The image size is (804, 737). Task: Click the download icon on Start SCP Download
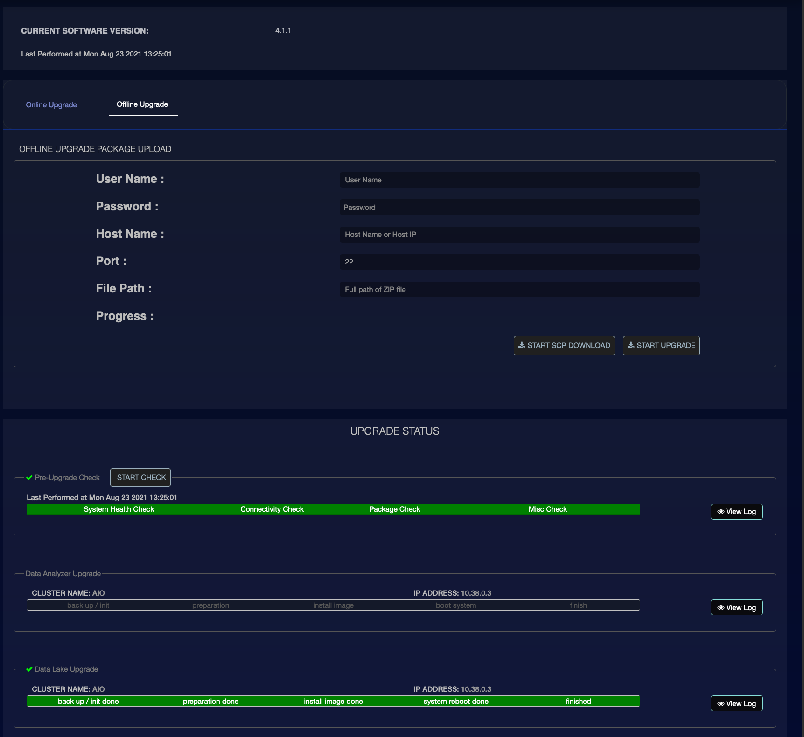pos(522,345)
